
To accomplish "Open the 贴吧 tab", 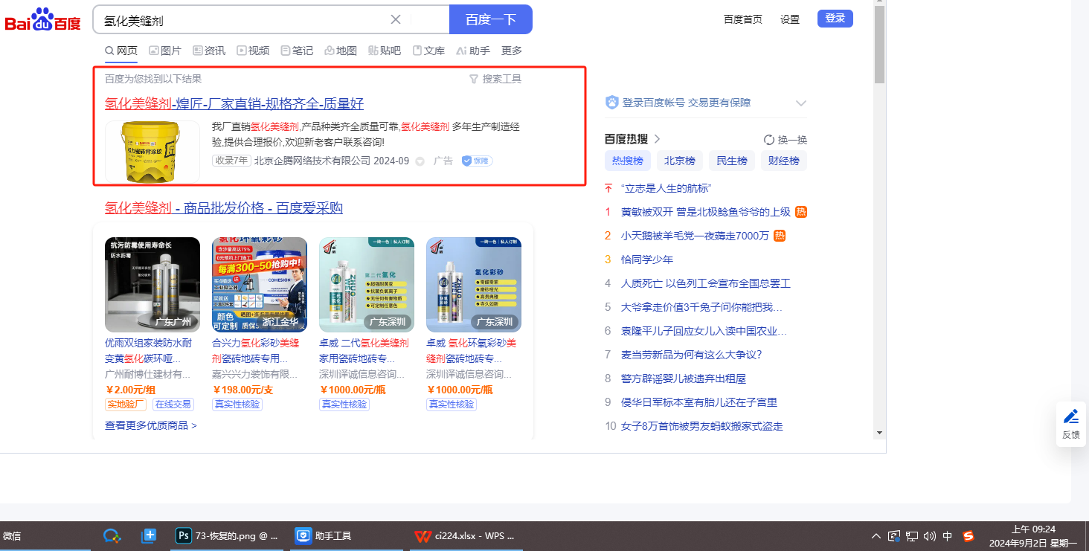I will tap(385, 51).
